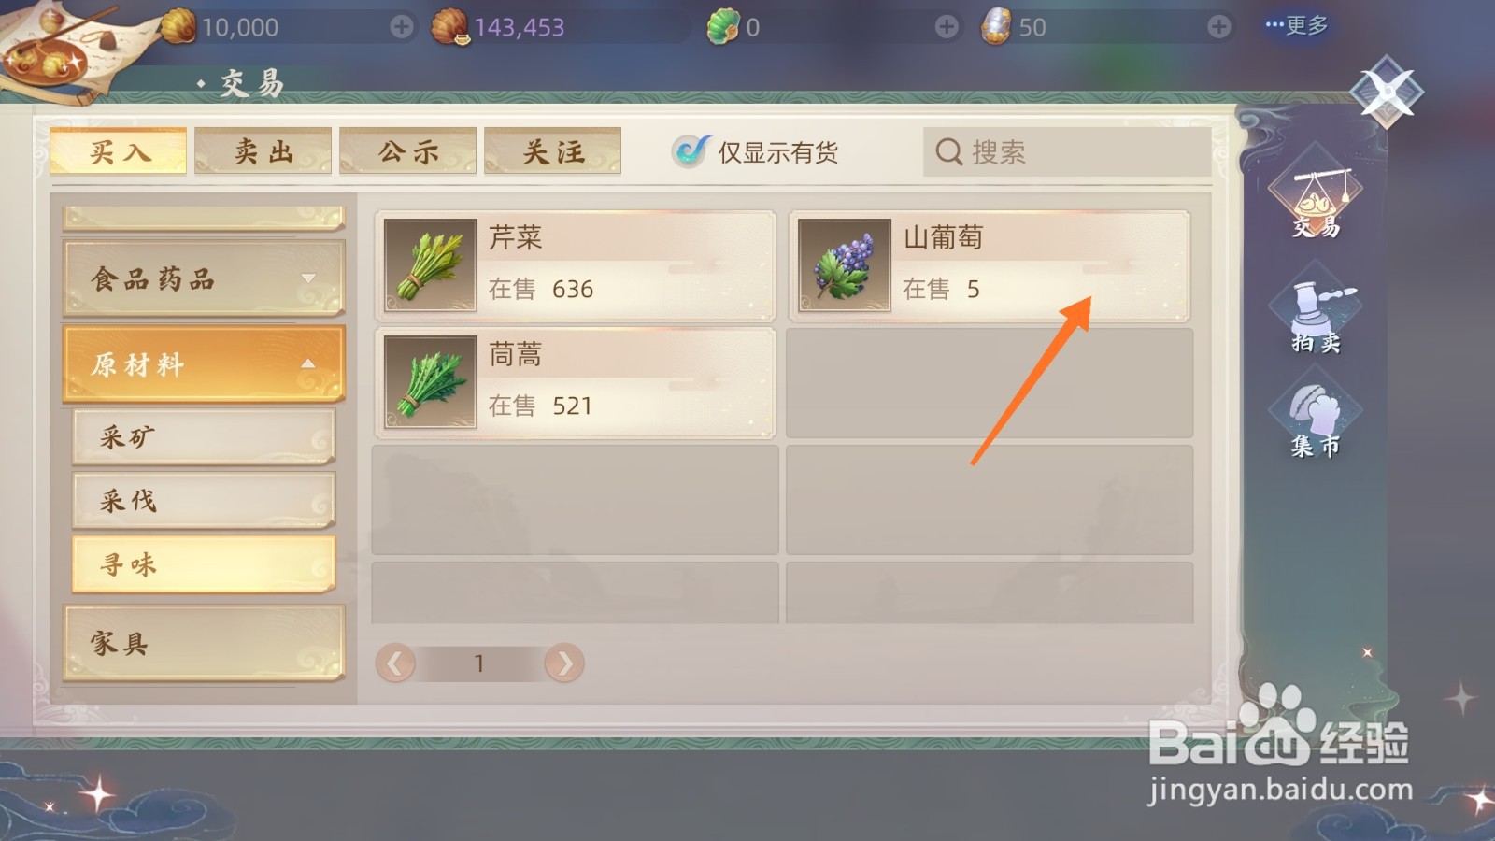The height and width of the screenshot is (841, 1495).
Task: Select the 采矿 subcategory
Action: tap(204, 436)
